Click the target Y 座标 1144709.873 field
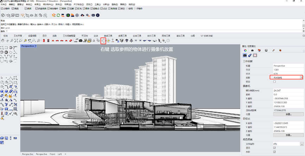Screen dimensions: 305x156 (x=288, y=127)
